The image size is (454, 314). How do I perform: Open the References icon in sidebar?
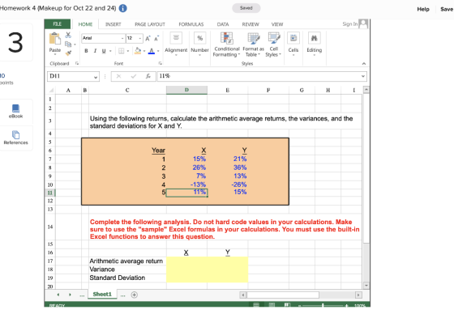tap(15, 134)
